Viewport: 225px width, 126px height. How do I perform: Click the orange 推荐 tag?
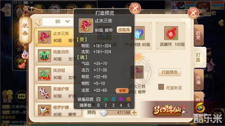(122, 91)
